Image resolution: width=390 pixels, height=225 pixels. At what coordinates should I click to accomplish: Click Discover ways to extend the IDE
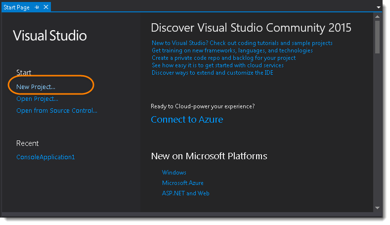tap(212, 73)
